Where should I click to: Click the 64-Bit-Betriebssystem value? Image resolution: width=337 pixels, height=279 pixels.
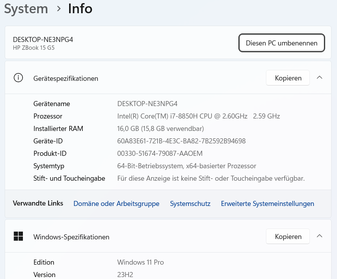tap(186, 166)
